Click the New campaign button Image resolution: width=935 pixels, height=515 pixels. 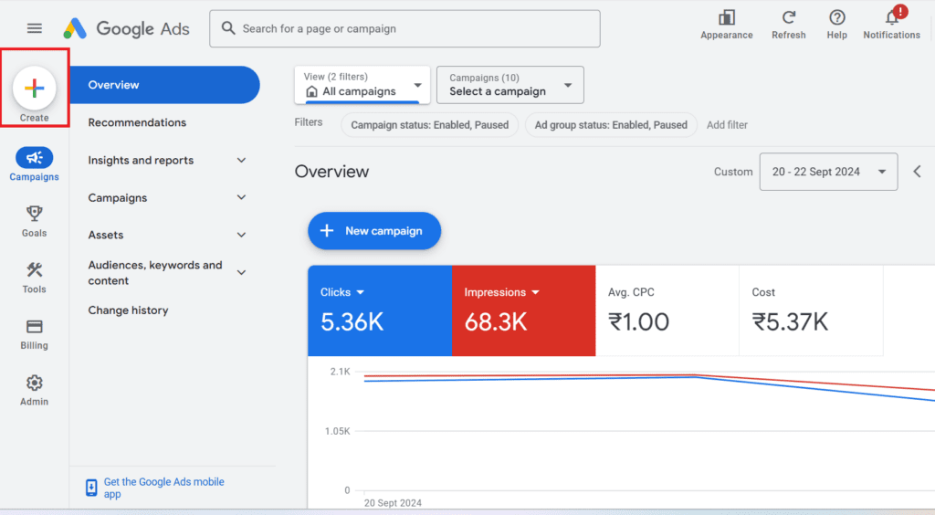pyautogui.click(x=374, y=231)
